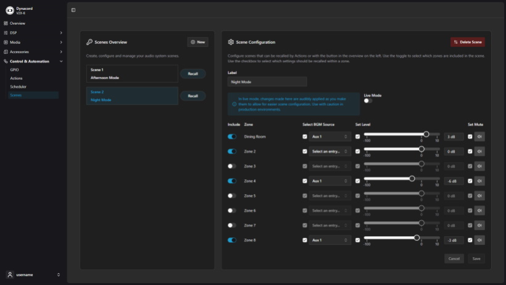Image resolution: width=506 pixels, height=285 pixels.
Task: Recall Scene 2 Night Mode
Action: [x=193, y=96]
